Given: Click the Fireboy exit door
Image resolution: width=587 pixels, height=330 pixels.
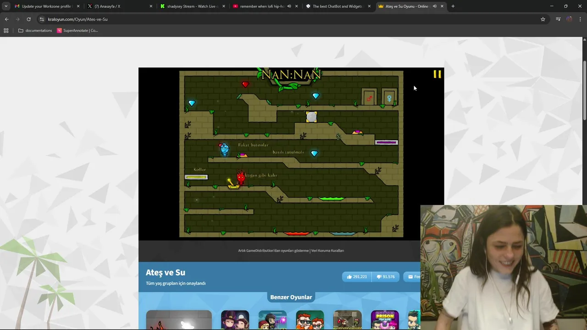Looking at the screenshot, I should [x=369, y=97].
